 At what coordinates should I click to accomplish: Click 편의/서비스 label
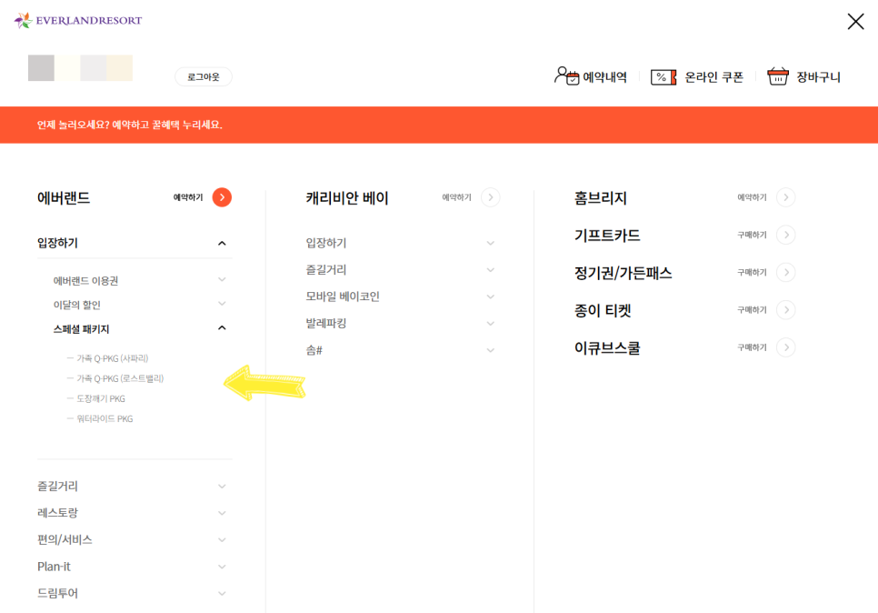click(65, 539)
